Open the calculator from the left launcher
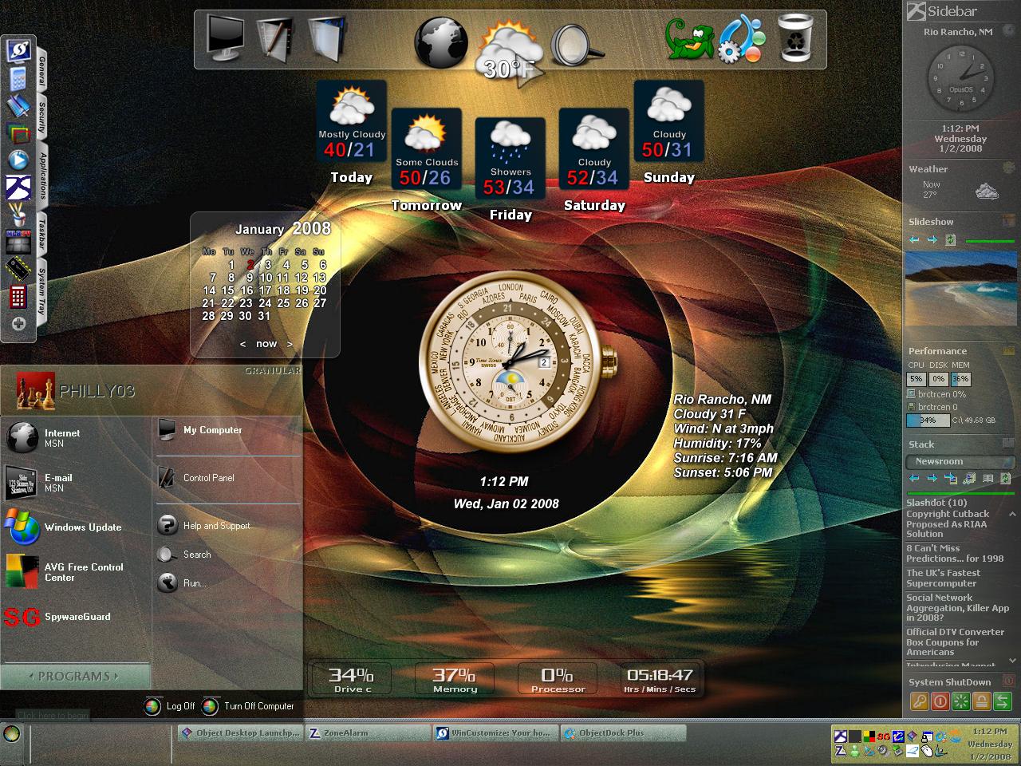 (17, 78)
